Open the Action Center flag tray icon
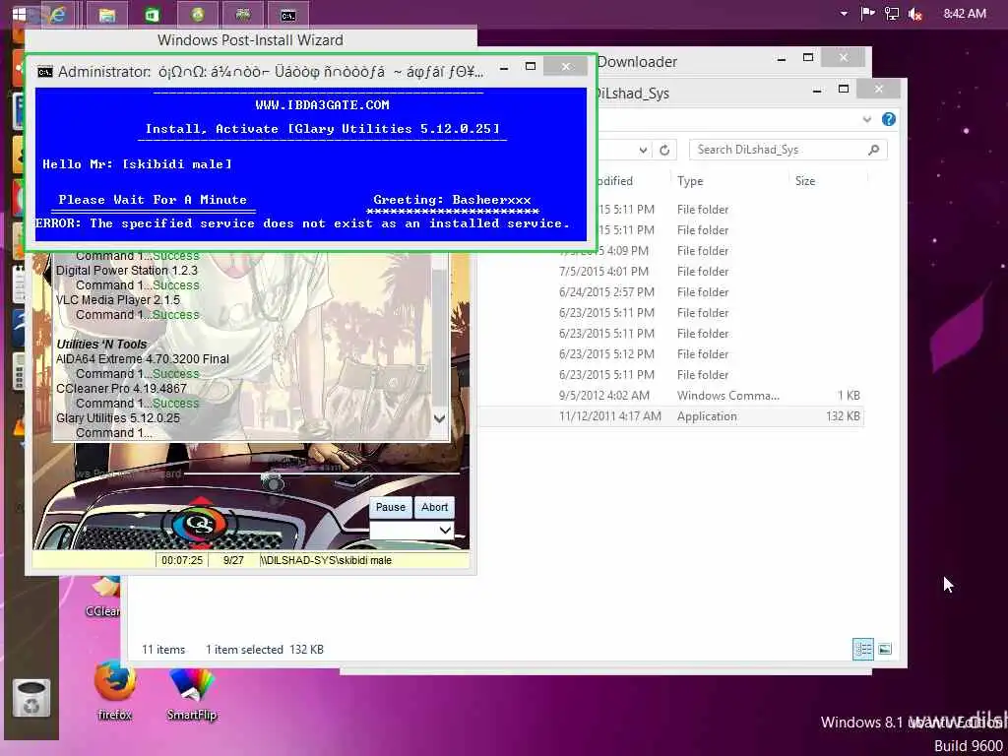The image size is (1008, 756). 868,14
